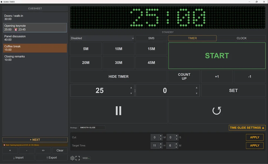Select the 10M preset
268x164 pixels.
118,49
